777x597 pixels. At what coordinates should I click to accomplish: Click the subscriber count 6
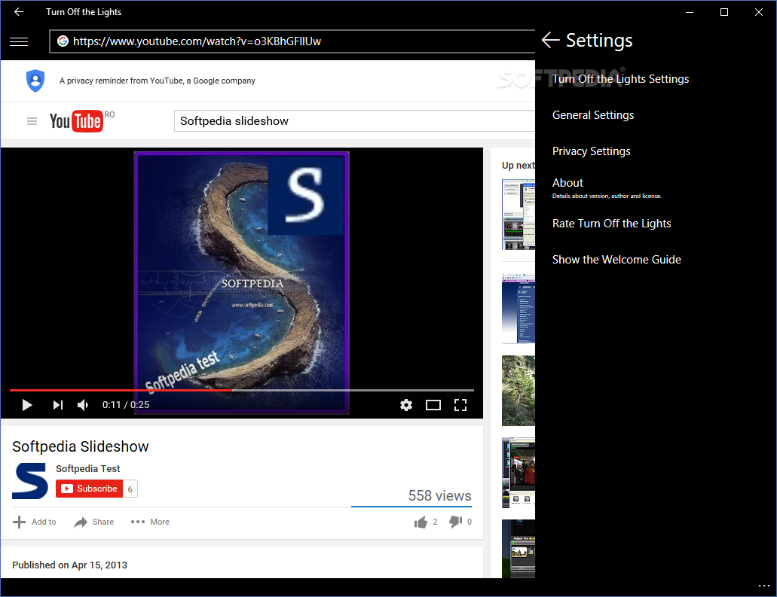(130, 489)
